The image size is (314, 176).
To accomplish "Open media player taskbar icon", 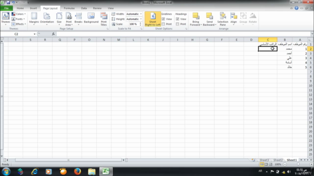I will click(49, 172).
